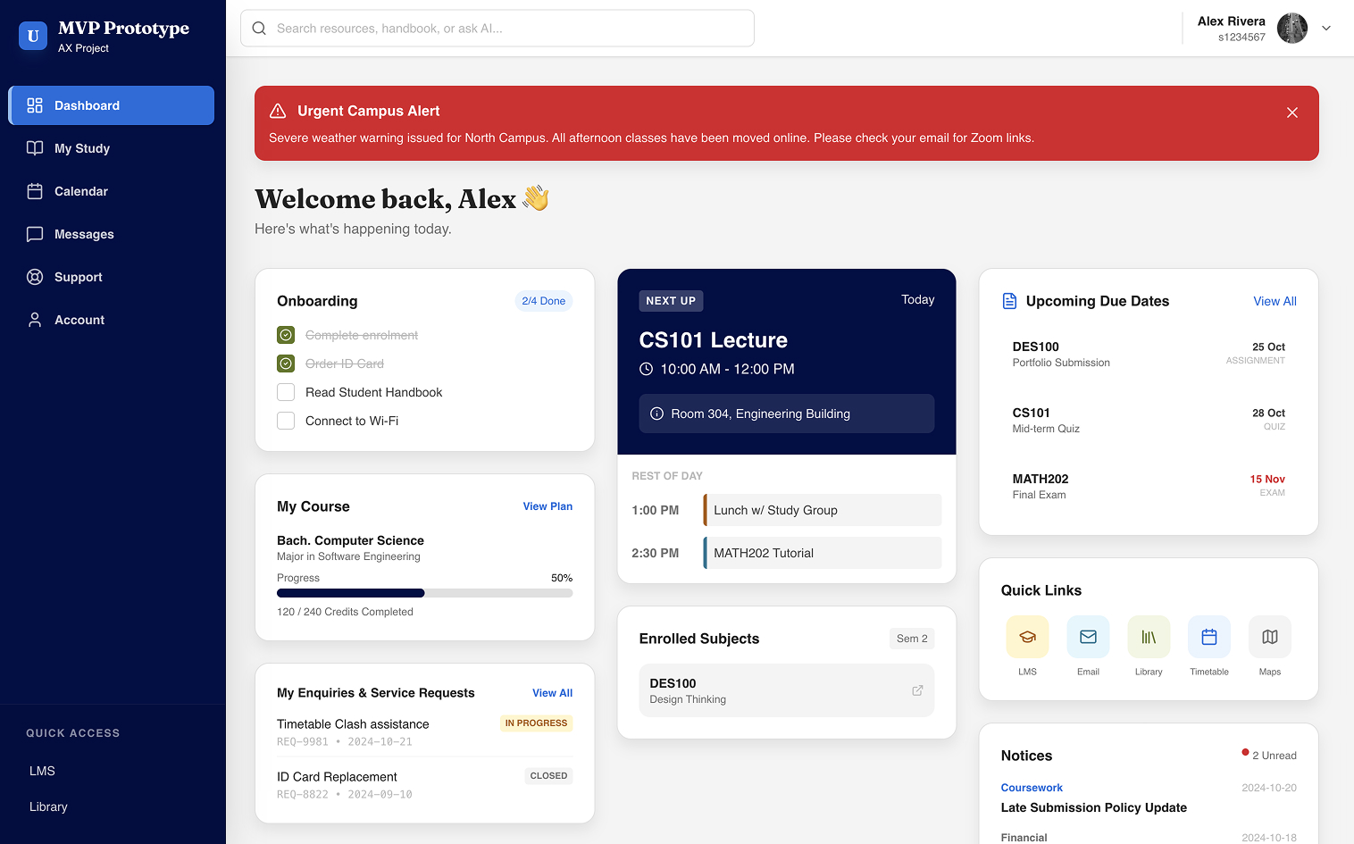Open Support menu item
The width and height of the screenshot is (1354, 844).
(112, 277)
